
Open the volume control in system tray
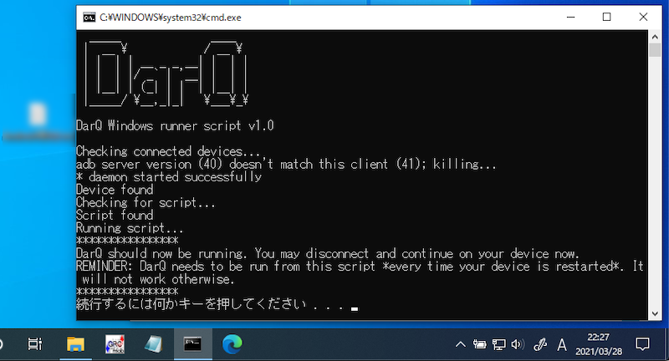tap(516, 343)
